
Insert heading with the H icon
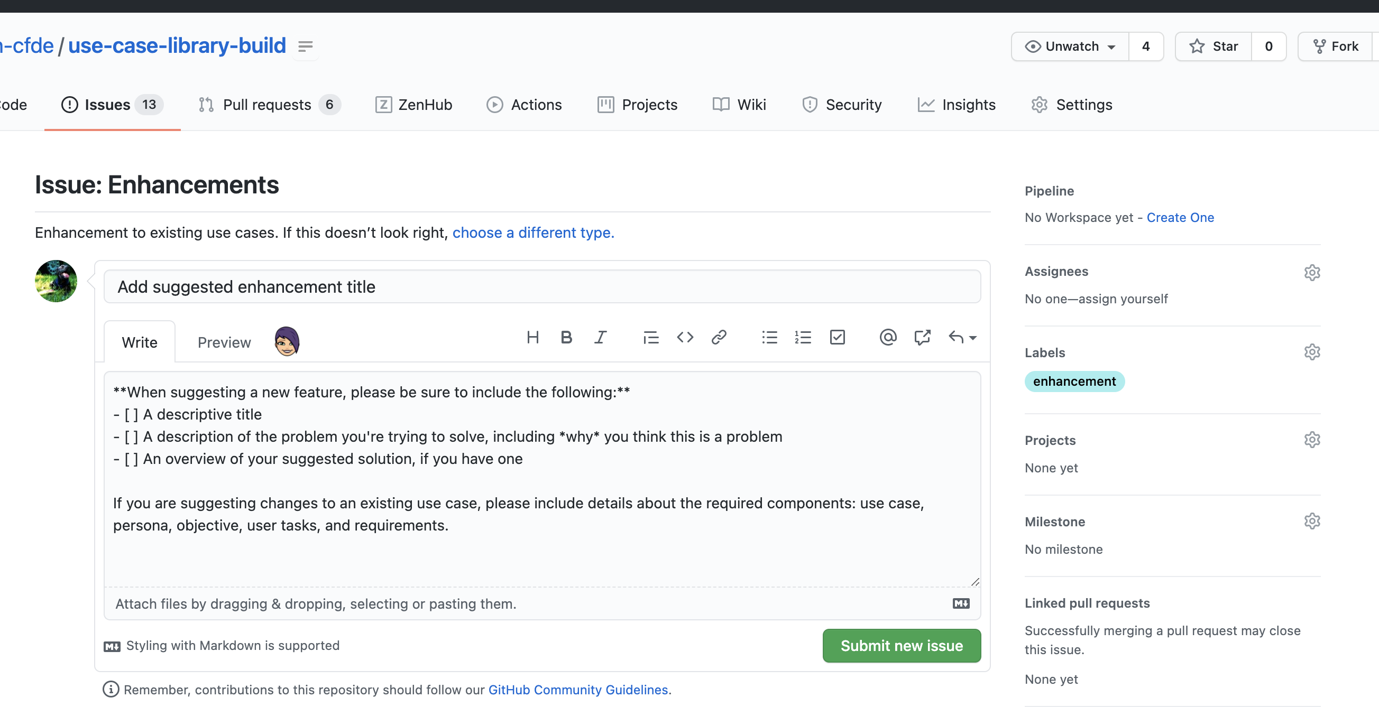532,338
